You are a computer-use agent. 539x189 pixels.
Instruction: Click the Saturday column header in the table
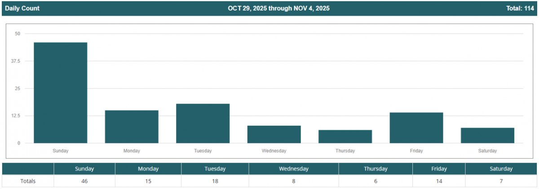pyautogui.click(x=501, y=169)
